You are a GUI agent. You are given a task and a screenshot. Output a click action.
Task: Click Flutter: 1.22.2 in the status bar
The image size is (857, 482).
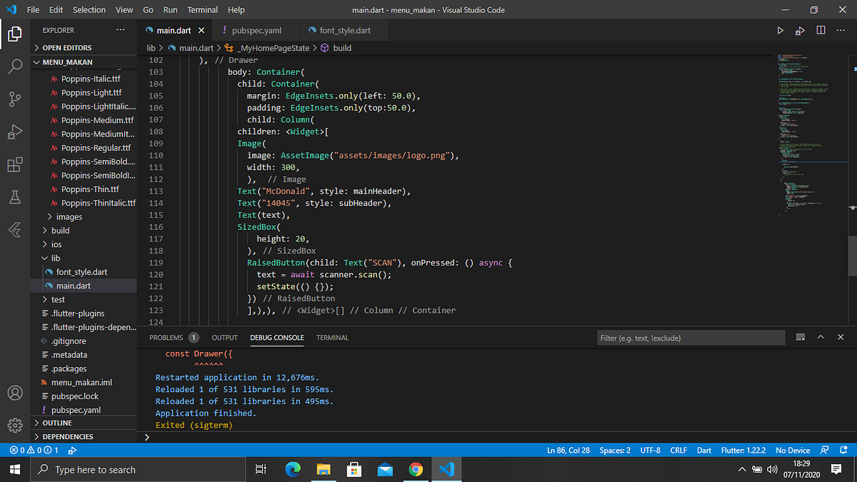click(x=743, y=450)
